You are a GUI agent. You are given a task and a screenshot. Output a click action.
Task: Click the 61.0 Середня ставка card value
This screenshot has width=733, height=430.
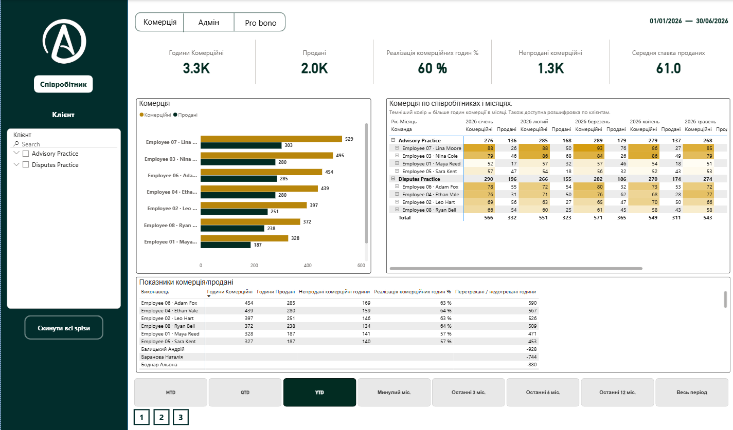669,68
